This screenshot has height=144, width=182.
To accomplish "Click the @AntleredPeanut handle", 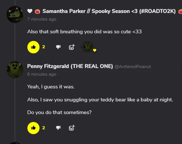I will click(133, 67).
